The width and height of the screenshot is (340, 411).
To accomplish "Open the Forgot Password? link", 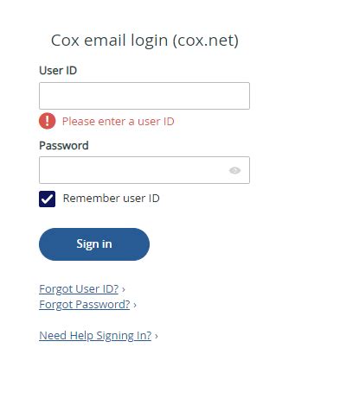I will click(85, 304).
